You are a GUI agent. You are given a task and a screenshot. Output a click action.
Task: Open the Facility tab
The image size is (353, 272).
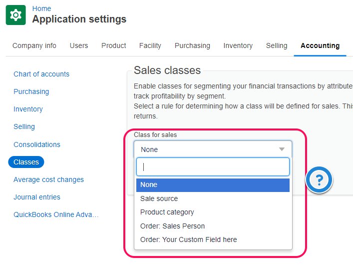(x=150, y=45)
